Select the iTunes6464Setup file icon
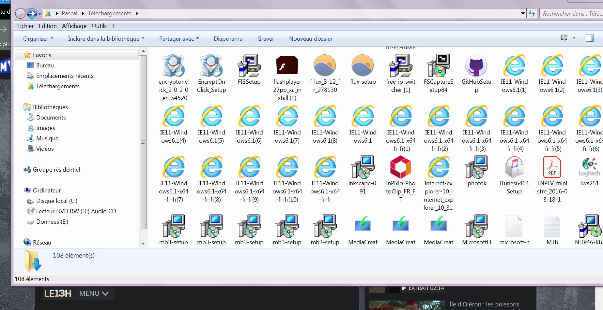603x310 pixels. point(514,167)
